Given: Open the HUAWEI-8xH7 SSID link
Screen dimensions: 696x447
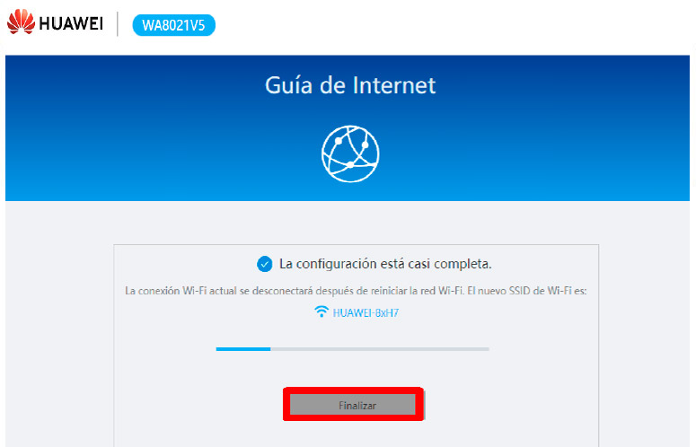Looking at the screenshot, I should coord(366,312).
